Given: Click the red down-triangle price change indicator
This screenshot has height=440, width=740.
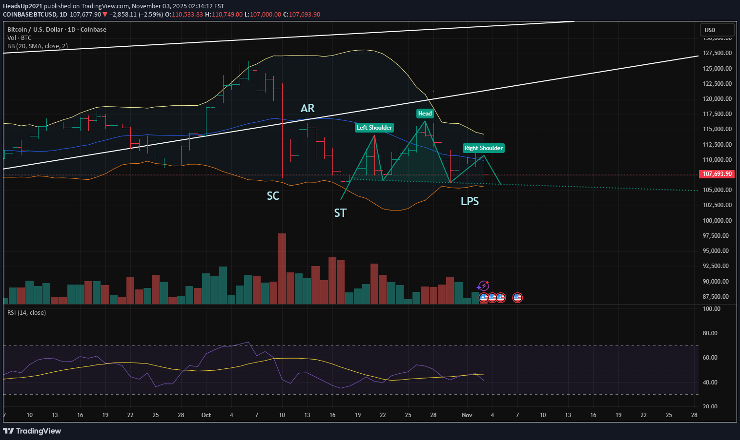Looking at the screenshot, I should [104, 14].
